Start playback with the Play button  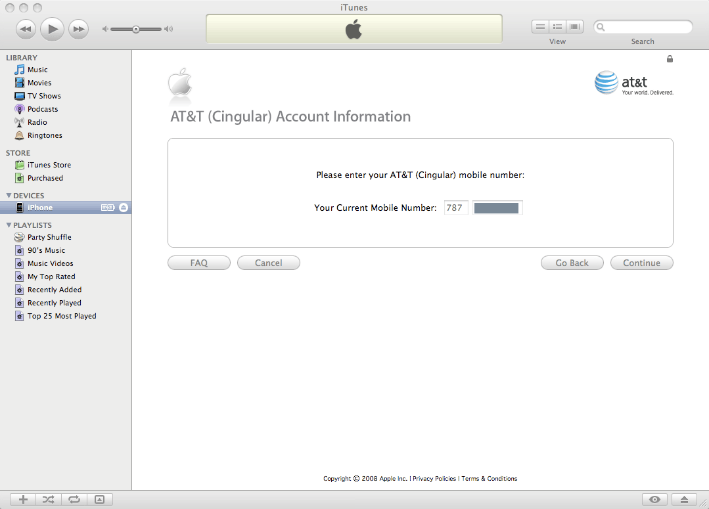[52, 29]
